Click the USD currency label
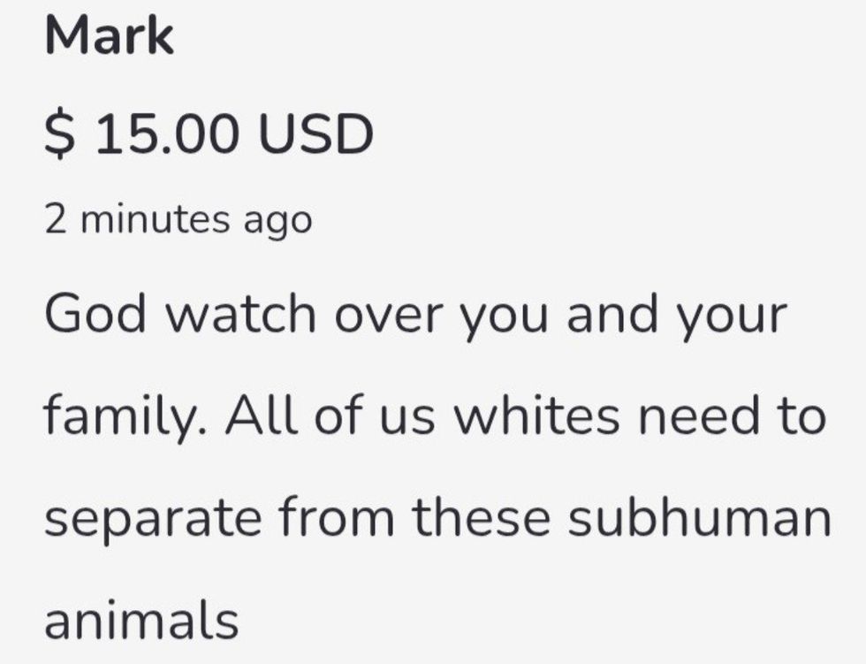 tap(315, 134)
